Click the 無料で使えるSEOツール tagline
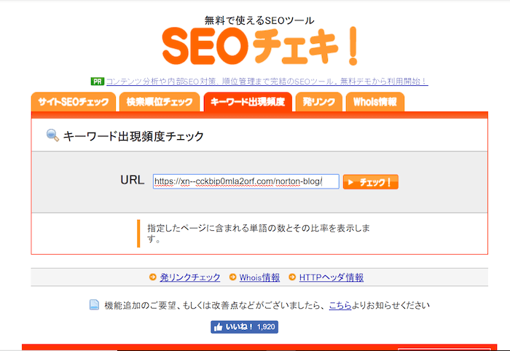The image size is (510, 351). point(259,20)
